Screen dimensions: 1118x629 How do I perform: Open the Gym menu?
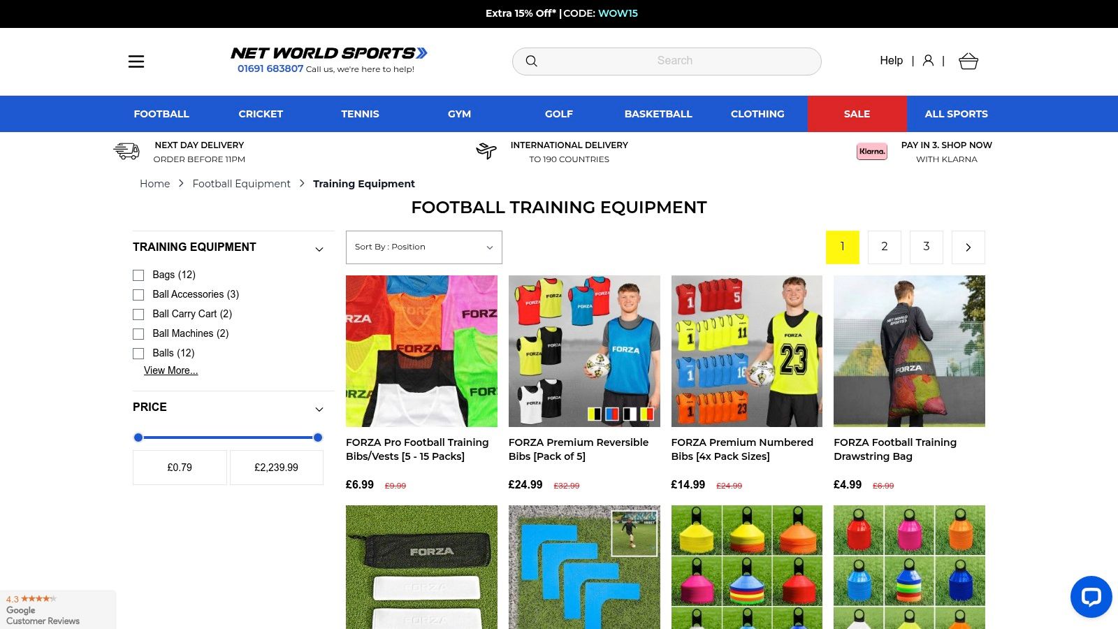tap(459, 114)
